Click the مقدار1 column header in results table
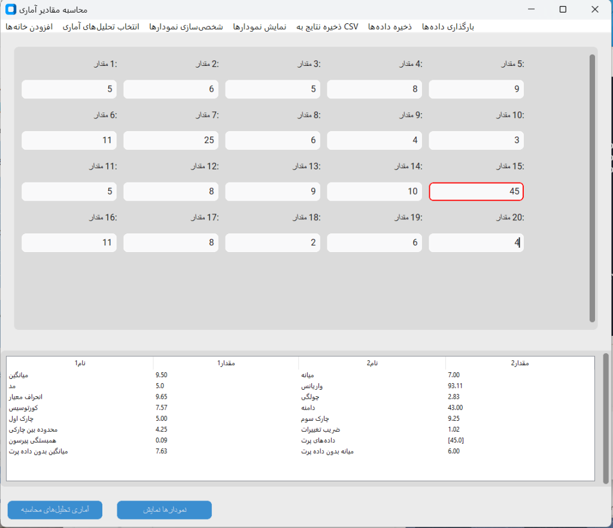The image size is (613, 528). (226, 363)
